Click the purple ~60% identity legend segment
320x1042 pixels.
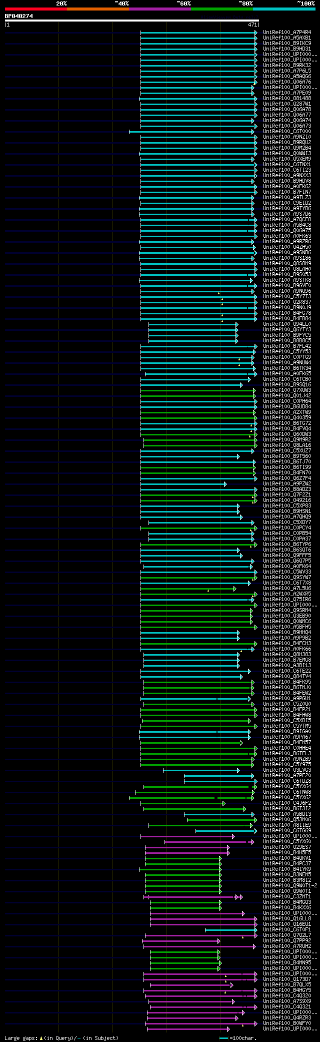click(159, 9)
